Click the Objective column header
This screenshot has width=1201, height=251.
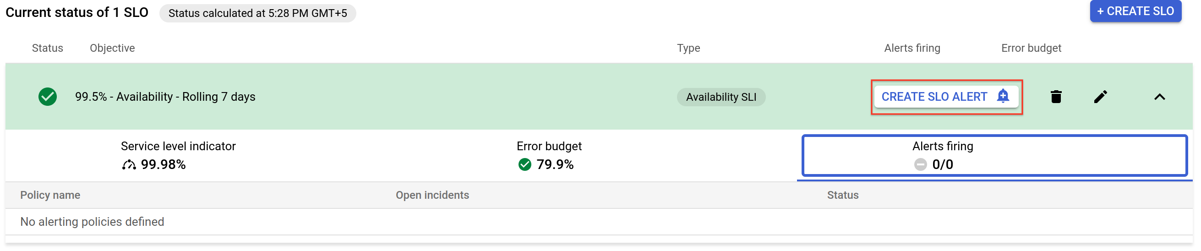point(112,48)
